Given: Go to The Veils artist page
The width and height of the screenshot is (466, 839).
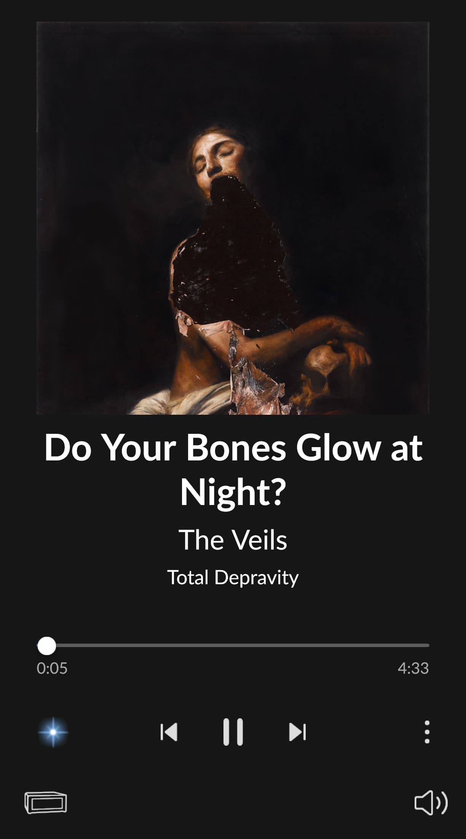Looking at the screenshot, I should [233, 540].
